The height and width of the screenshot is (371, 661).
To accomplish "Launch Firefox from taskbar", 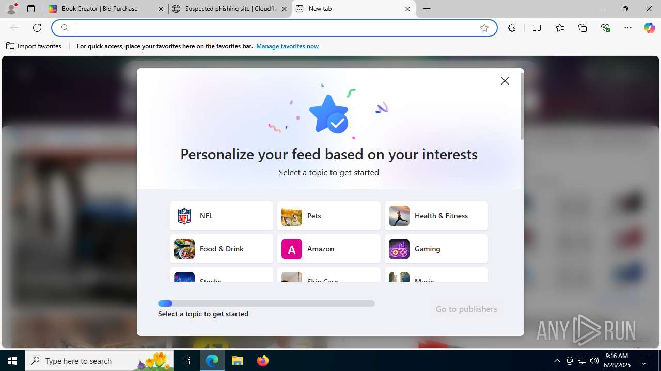I will [x=262, y=361].
